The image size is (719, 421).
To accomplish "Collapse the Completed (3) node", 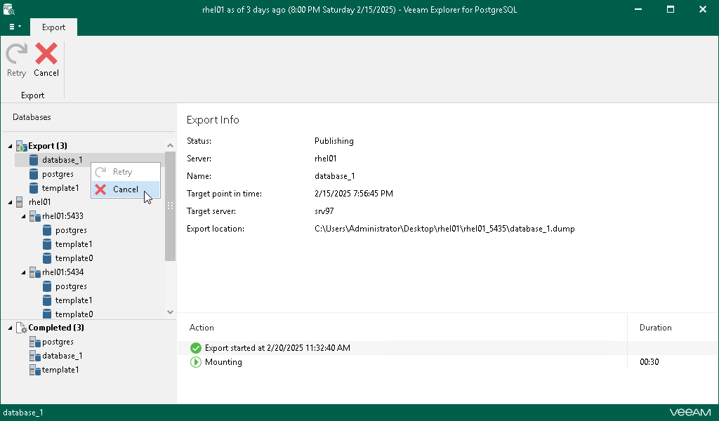I will coord(10,328).
